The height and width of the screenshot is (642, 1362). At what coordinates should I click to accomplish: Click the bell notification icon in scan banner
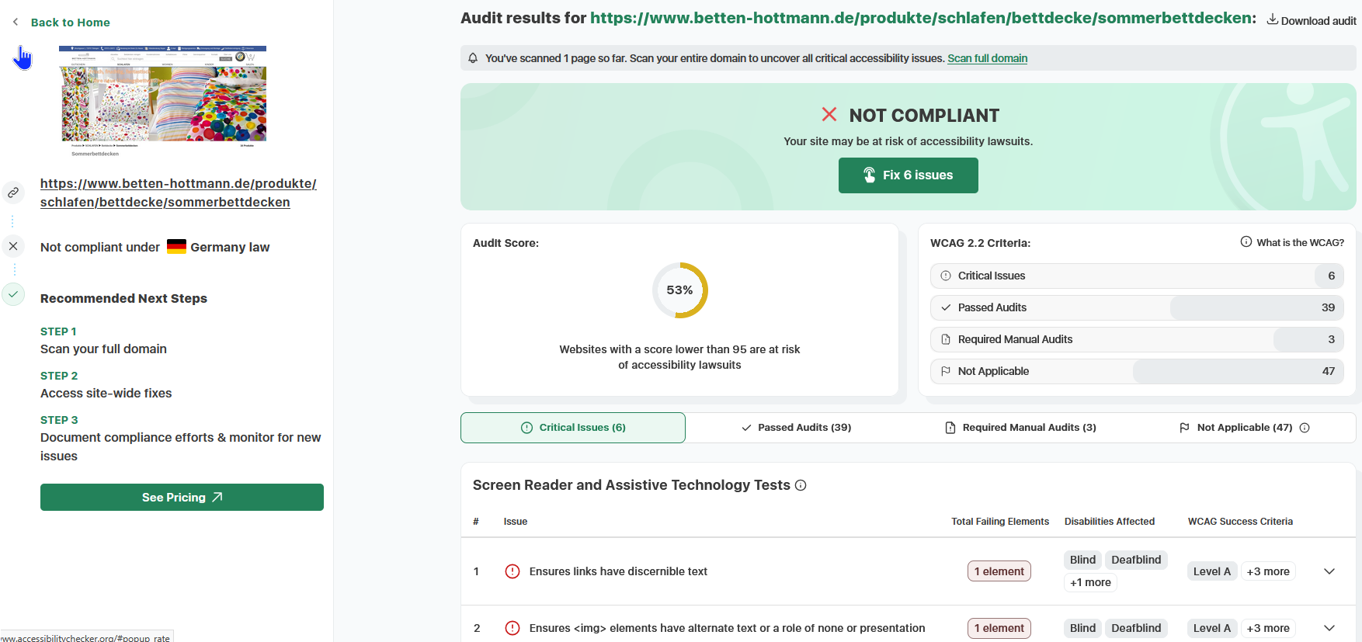pos(473,58)
